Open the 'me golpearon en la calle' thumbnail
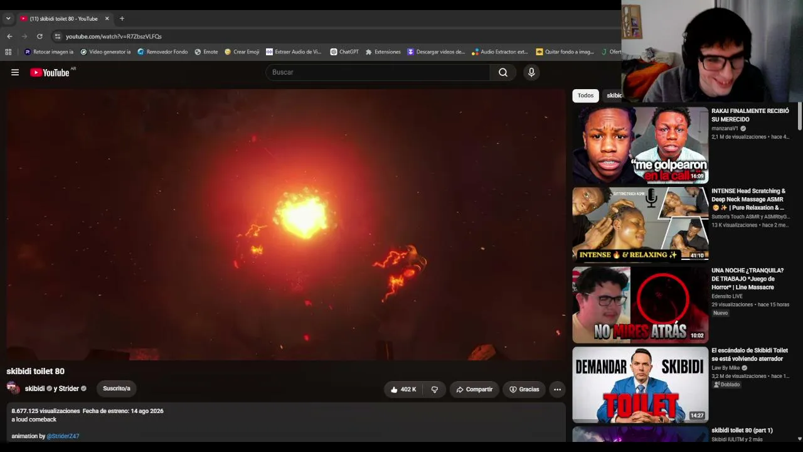 (640, 144)
